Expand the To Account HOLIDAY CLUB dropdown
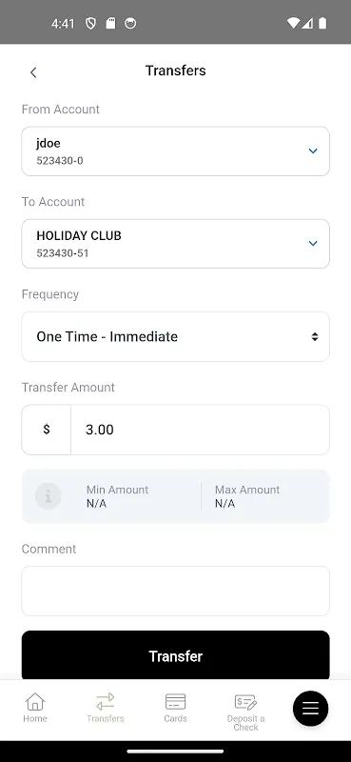This screenshot has width=351, height=762. [x=175, y=244]
